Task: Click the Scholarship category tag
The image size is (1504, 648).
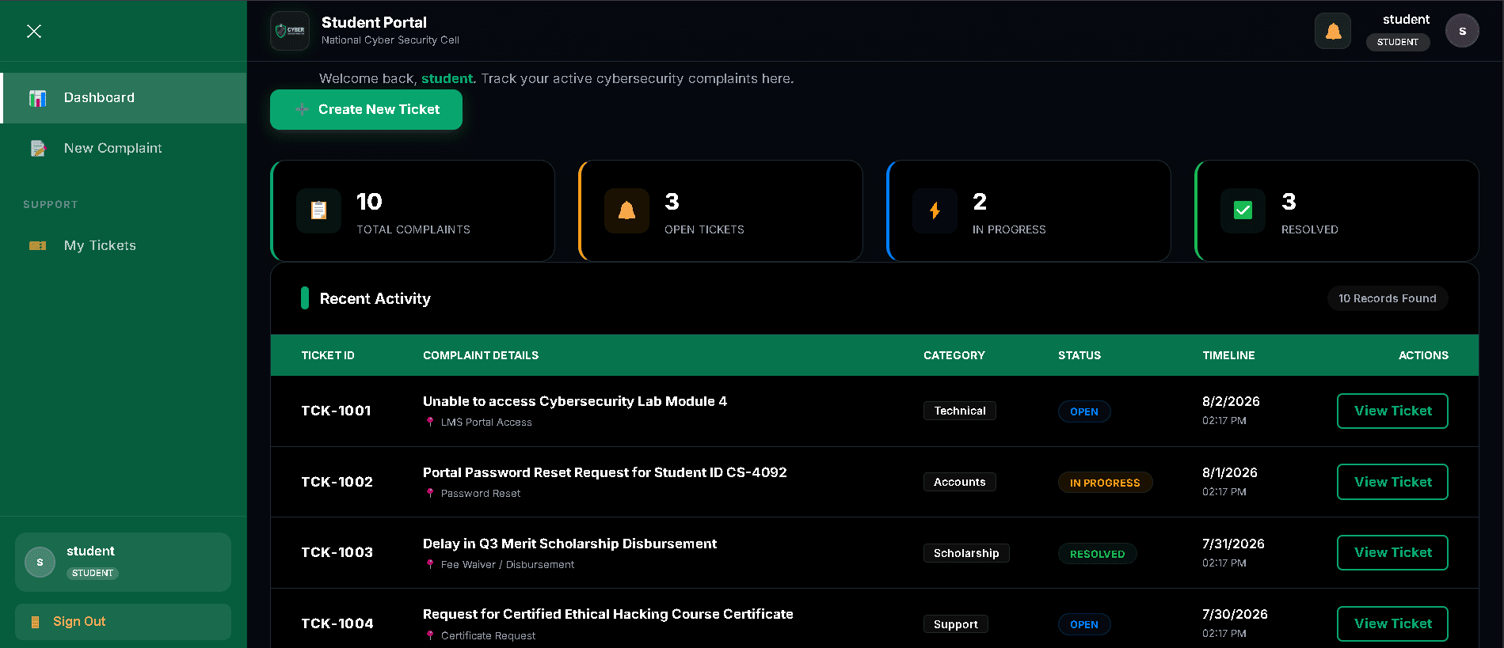Action: pyautogui.click(x=966, y=553)
